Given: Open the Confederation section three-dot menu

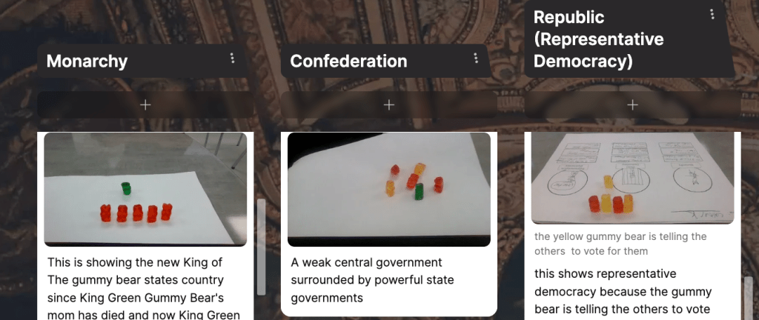Looking at the screenshot, I should (x=476, y=58).
